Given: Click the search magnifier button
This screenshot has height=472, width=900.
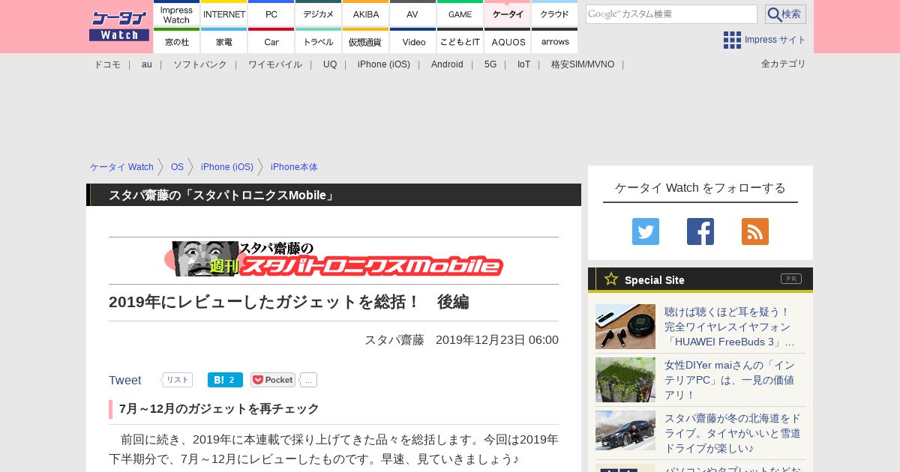Looking at the screenshot, I should tap(785, 14).
